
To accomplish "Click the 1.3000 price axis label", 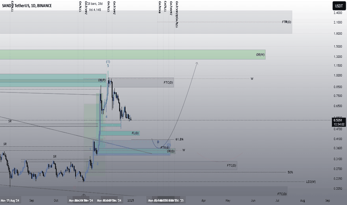I will (338, 57).
